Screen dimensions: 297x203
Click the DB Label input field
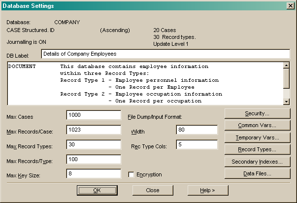(165, 54)
